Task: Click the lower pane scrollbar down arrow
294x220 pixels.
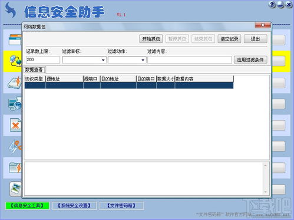Action: pyautogui.click(x=265, y=192)
